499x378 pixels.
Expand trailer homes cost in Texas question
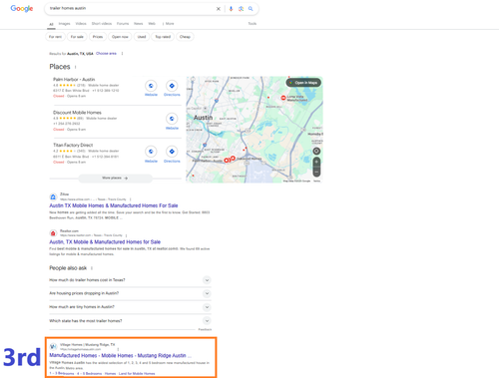point(130,280)
